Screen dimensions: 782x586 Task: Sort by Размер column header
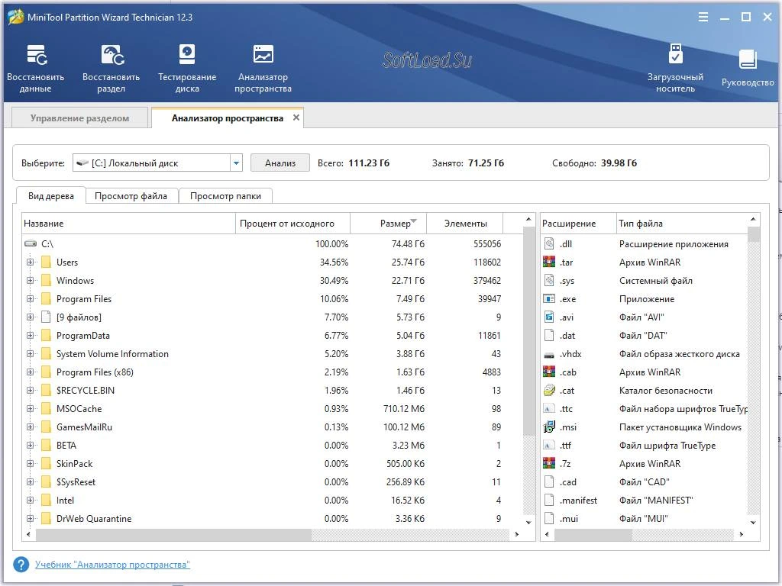[x=388, y=224]
